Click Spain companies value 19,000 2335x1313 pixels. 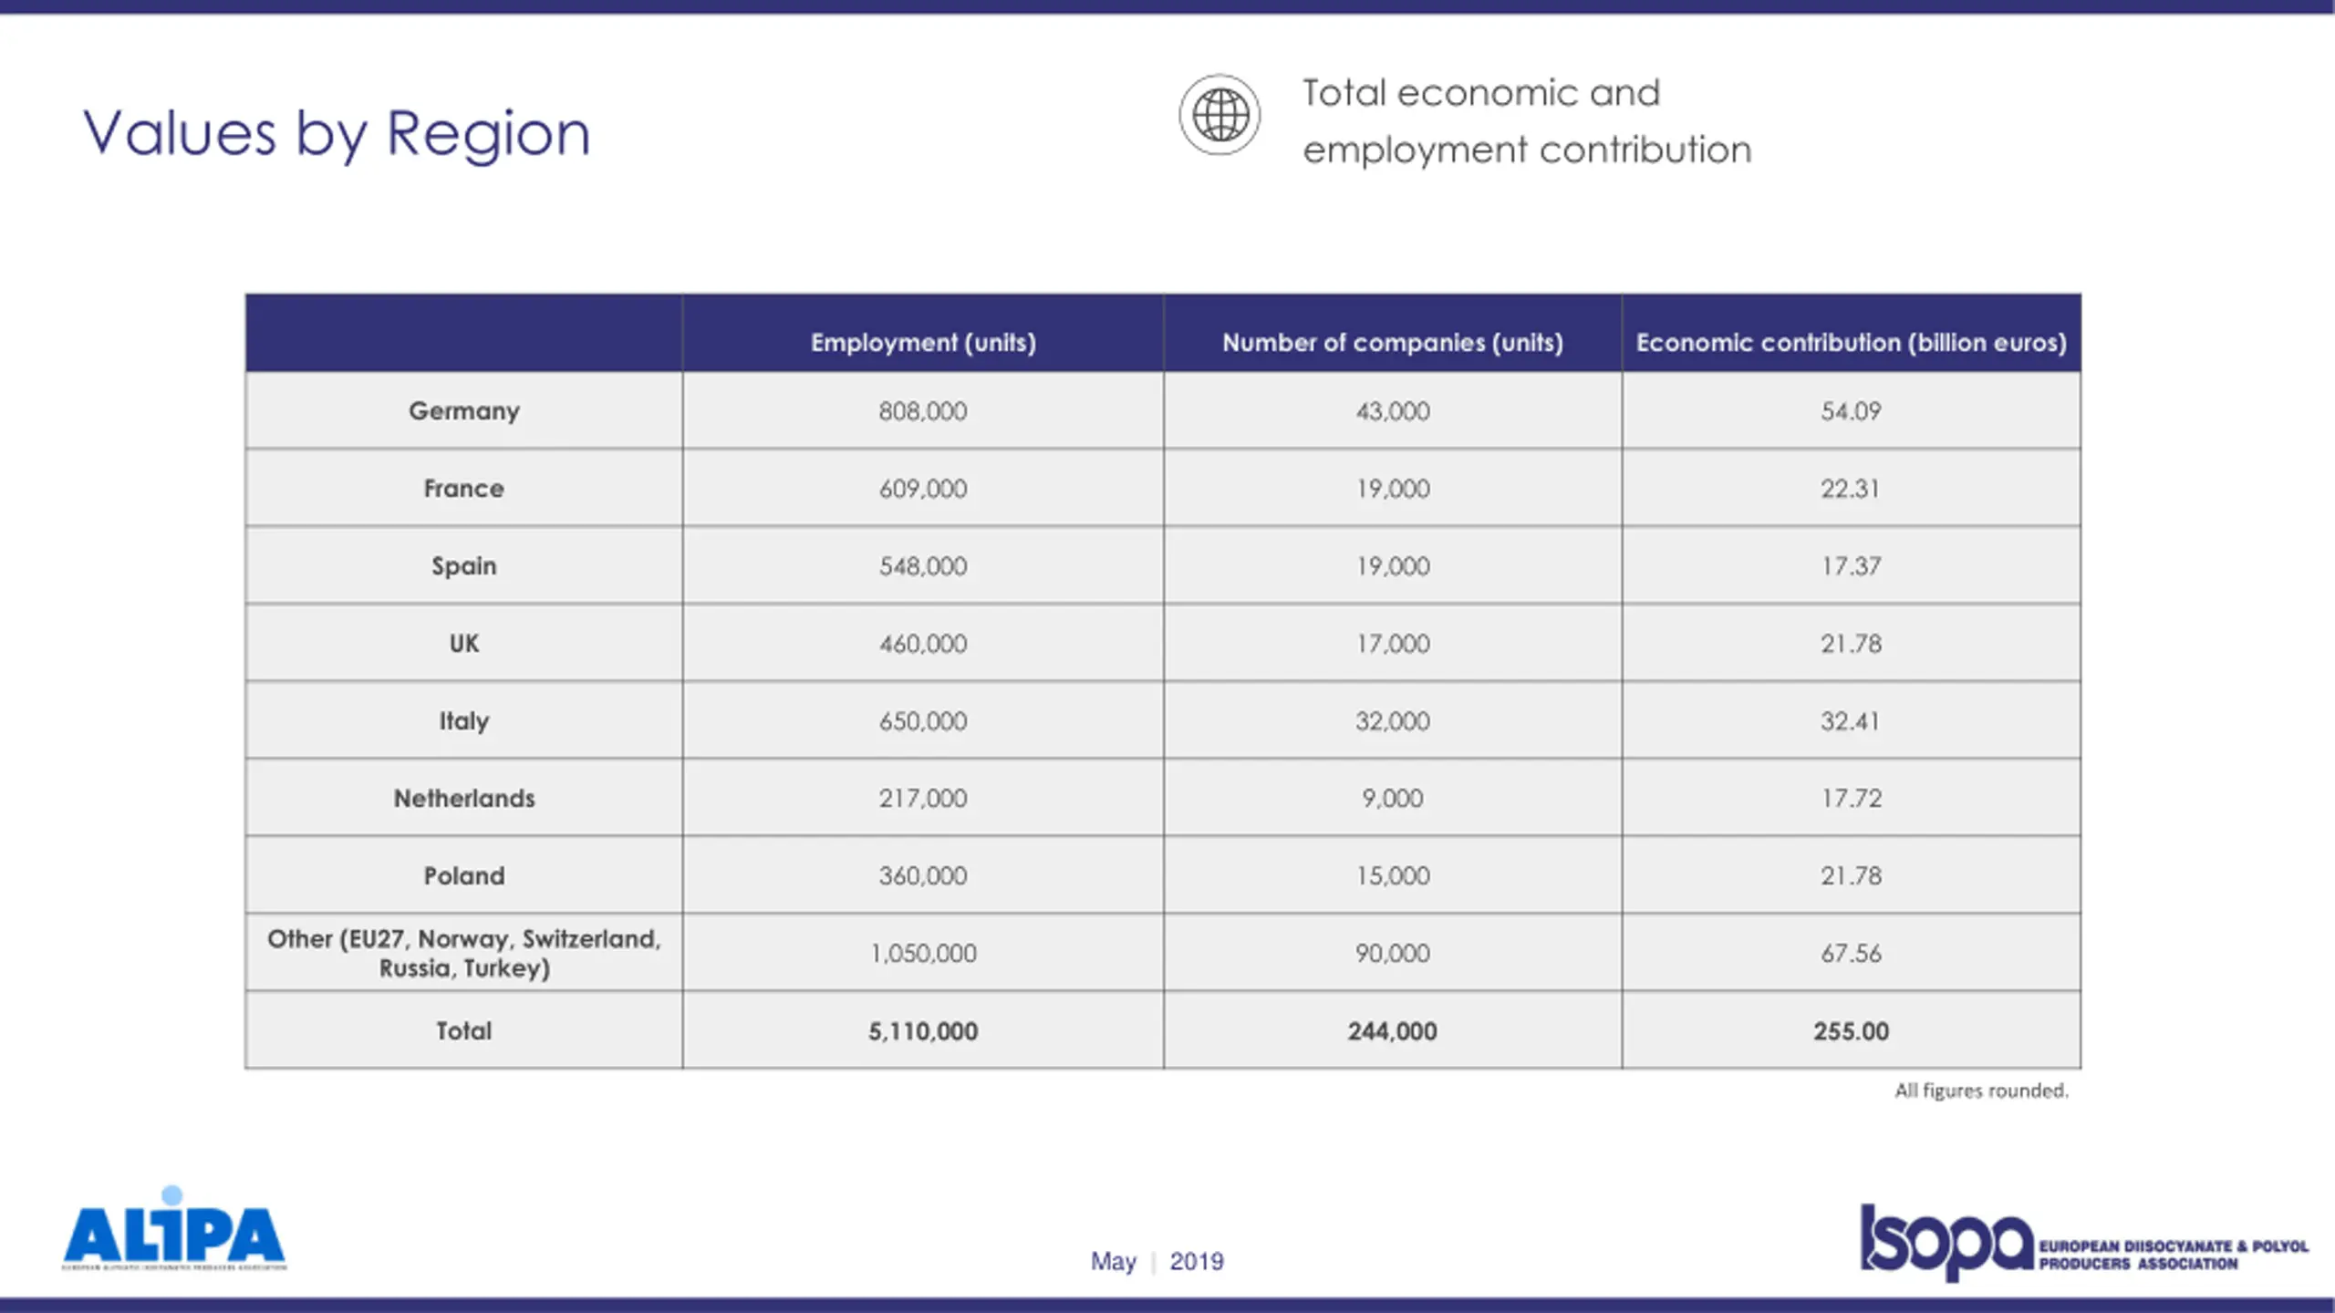pyautogui.click(x=1393, y=566)
